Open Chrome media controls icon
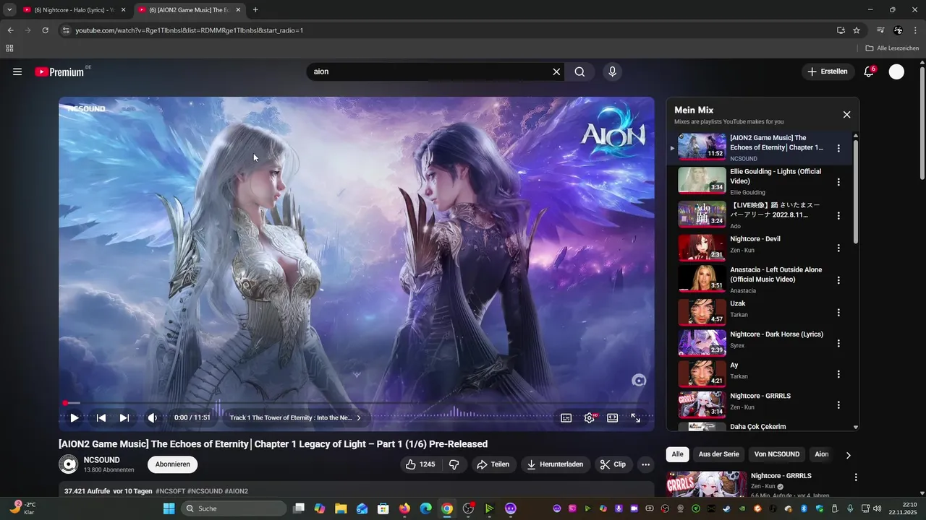 click(x=880, y=30)
